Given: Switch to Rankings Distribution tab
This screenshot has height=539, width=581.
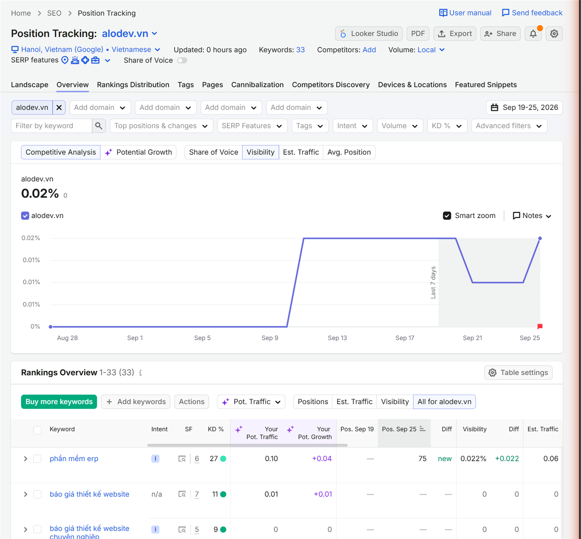Looking at the screenshot, I should (133, 85).
